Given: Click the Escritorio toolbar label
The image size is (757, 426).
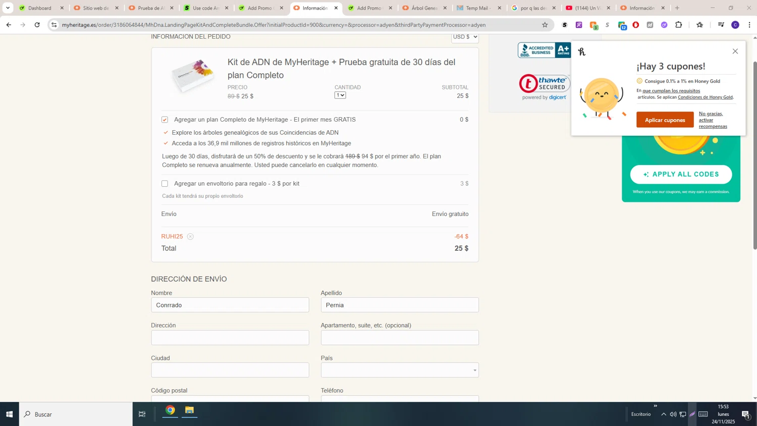Looking at the screenshot, I should point(640,414).
